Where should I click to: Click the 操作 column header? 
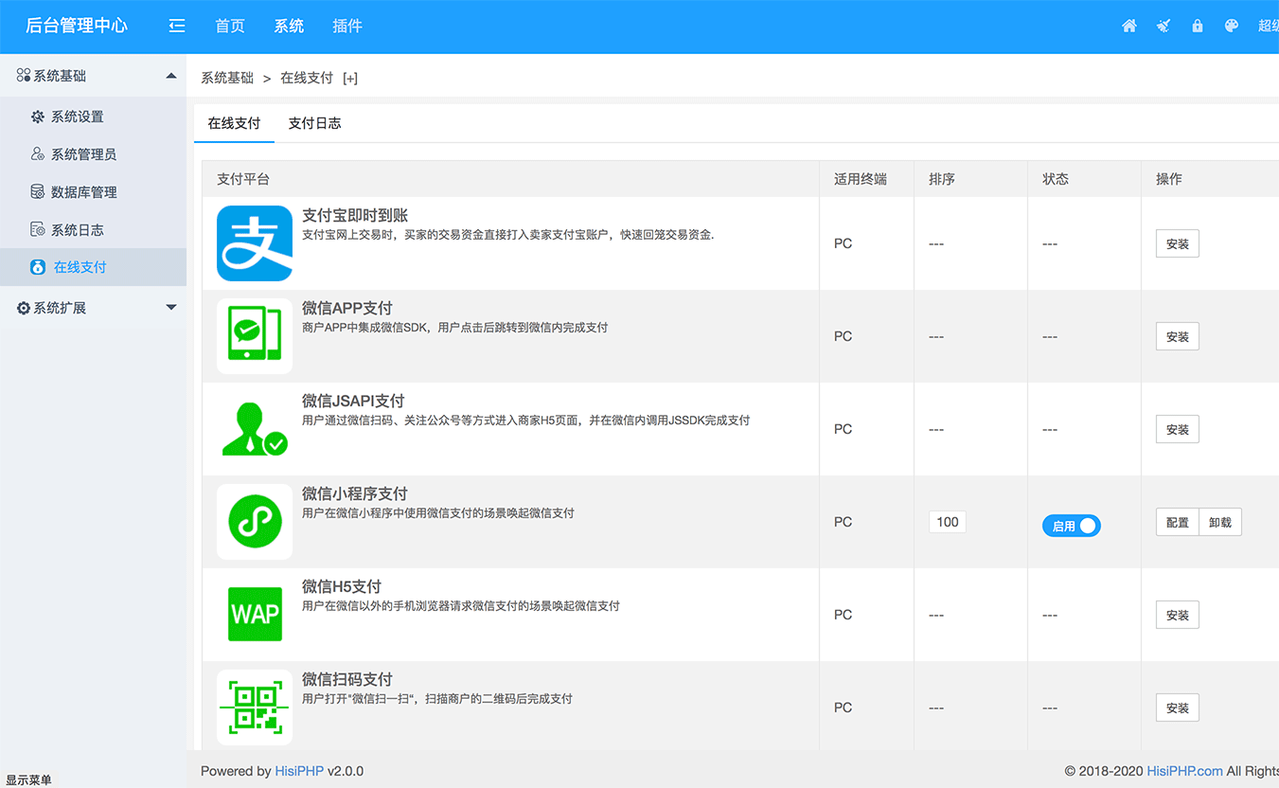[1169, 179]
